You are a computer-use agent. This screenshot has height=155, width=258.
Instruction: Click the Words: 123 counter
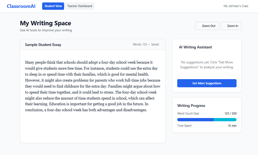(140, 44)
